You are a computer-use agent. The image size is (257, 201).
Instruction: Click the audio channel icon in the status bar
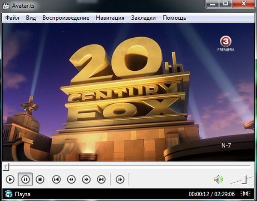(245, 194)
